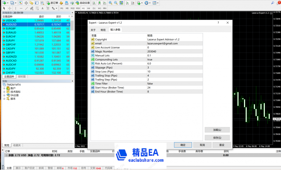
Task: Switch to the 关于 tab in Expert dialog
Action: [93, 30]
